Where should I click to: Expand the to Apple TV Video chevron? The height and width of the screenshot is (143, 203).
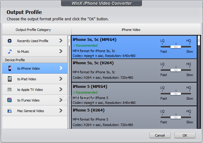61,89
